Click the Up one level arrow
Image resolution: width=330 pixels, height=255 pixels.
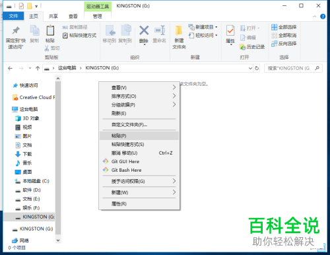38,68
